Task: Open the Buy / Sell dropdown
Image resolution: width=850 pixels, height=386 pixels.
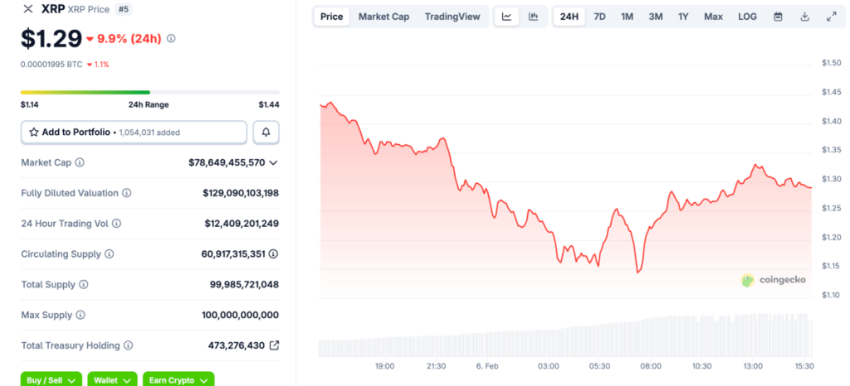Action: [x=51, y=379]
